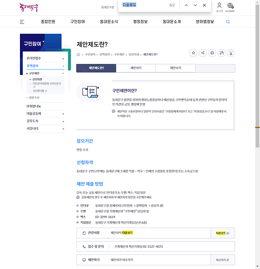
Task: Click the blue search magnifier icon
Action: (228, 22)
